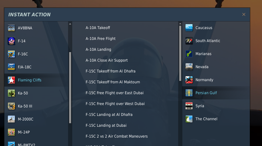Select the F/A-18C Hornet icon

tap(11, 67)
